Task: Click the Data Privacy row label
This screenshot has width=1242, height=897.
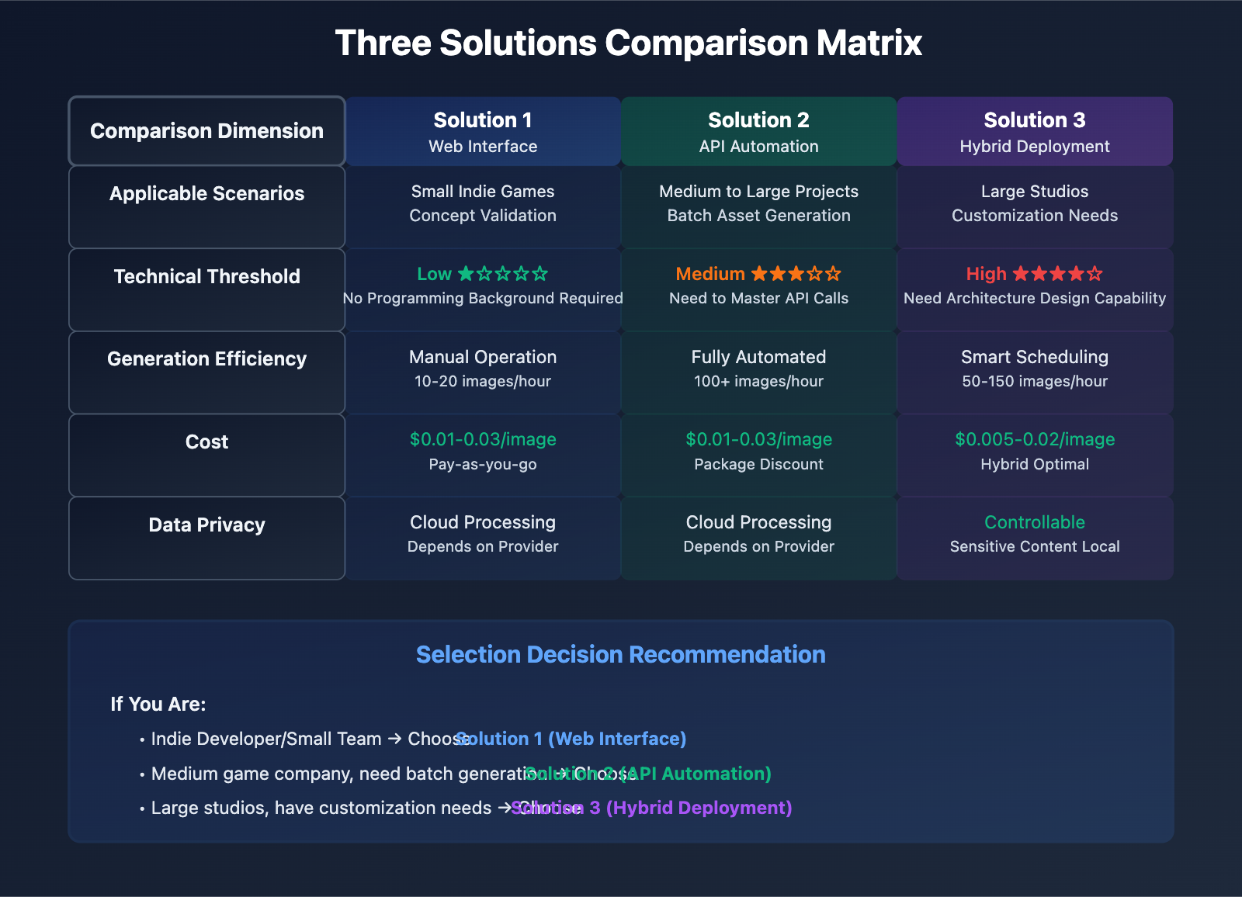Action: click(206, 525)
